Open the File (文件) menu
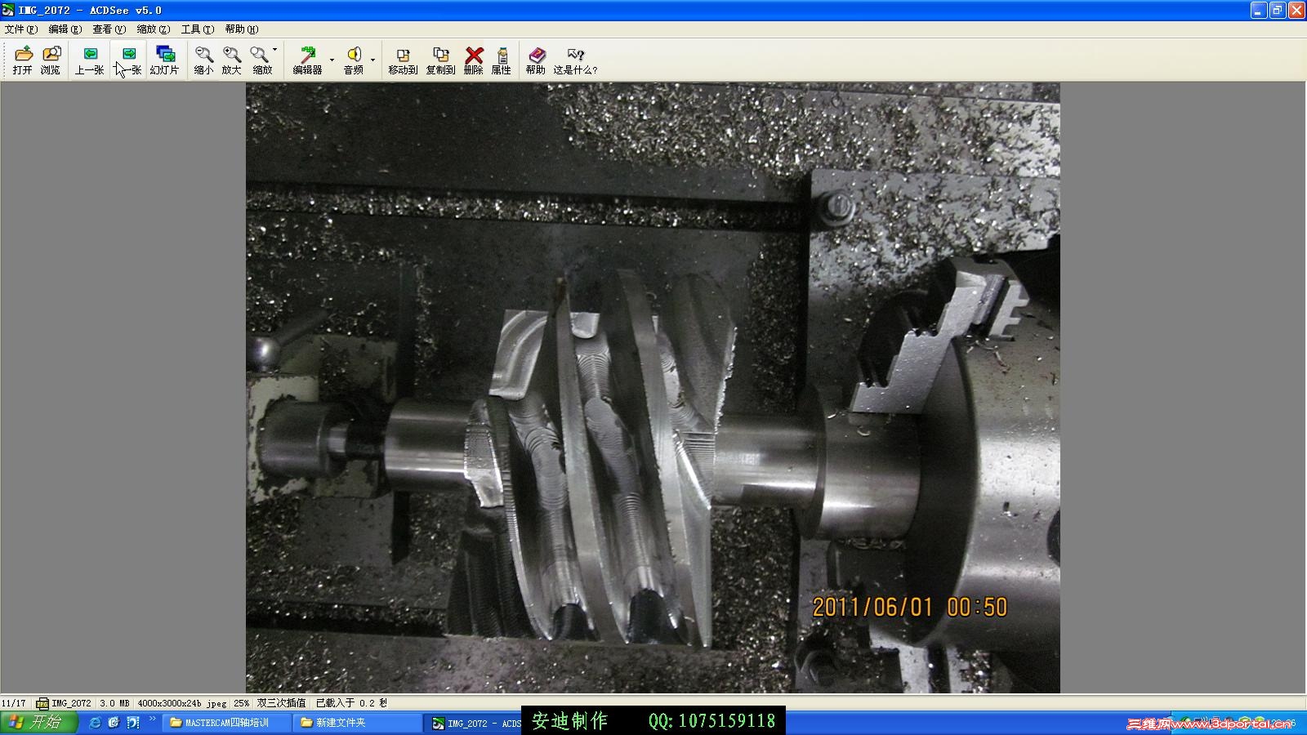The height and width of the screenshot is (735, 1307). [21, 29]
